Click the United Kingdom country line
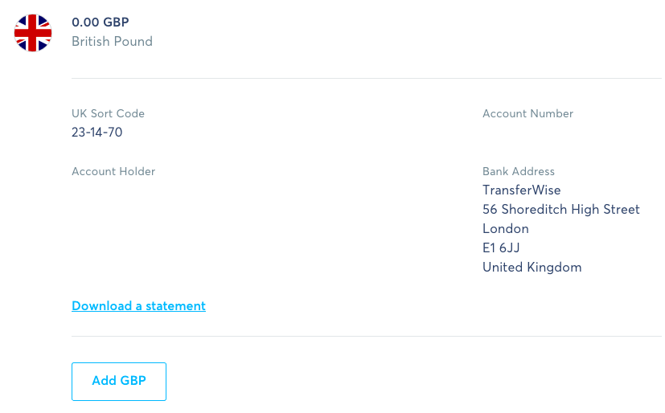This screenshot has height=413, width=665. 532,268
